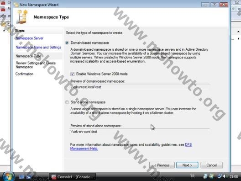Toggle Enable Windows Server 2008 mode checkbox

click(72, 74)
